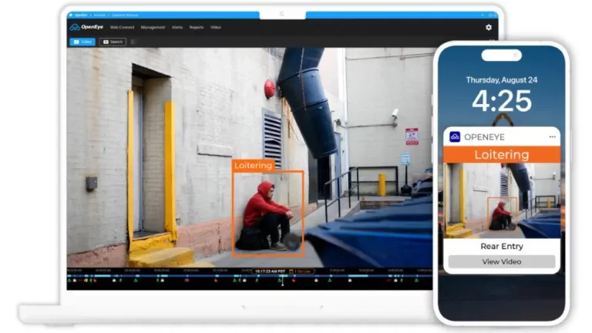
Task: Open the Alerts menu
Action: [177, 28]
